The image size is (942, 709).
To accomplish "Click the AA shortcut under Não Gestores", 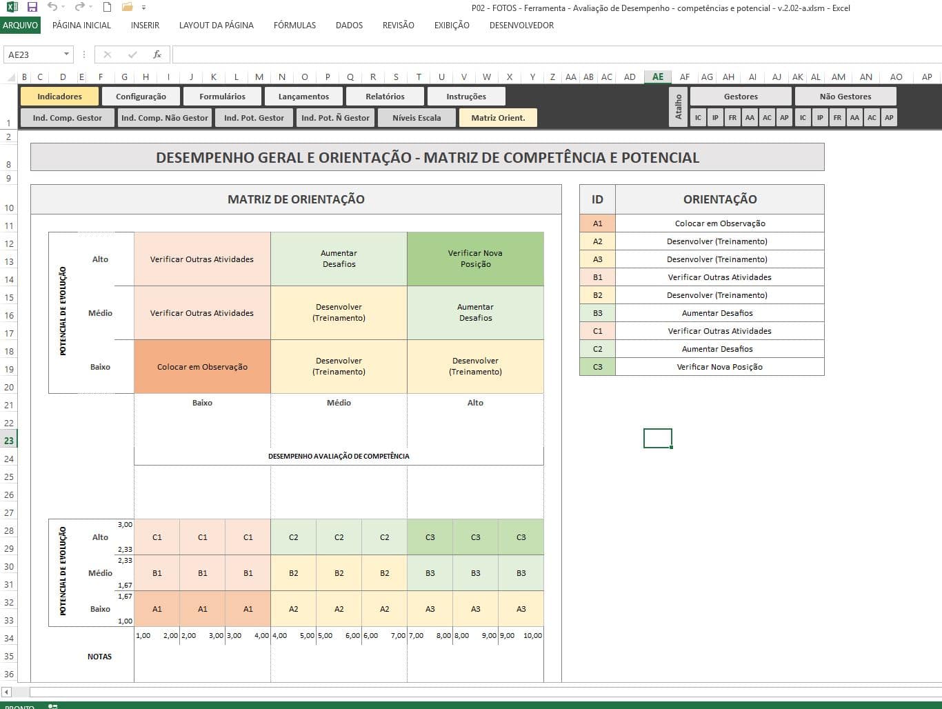I will [x=854, y=118].
